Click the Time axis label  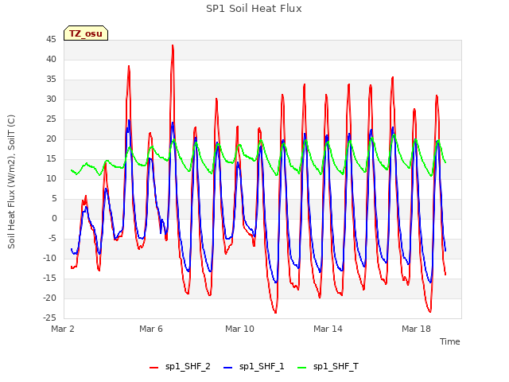(x=450, y=341)
